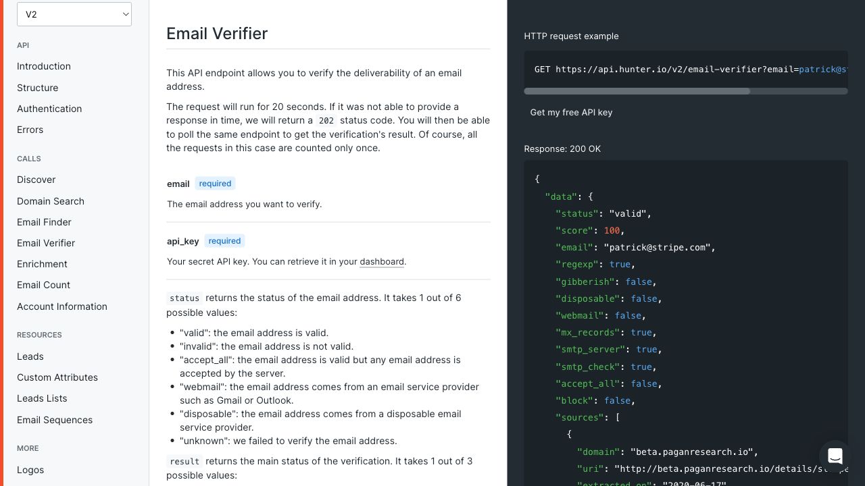This screenshot has height=486, width=865.
Task: Follow the dashboard link
Action: tap(382, 261)
